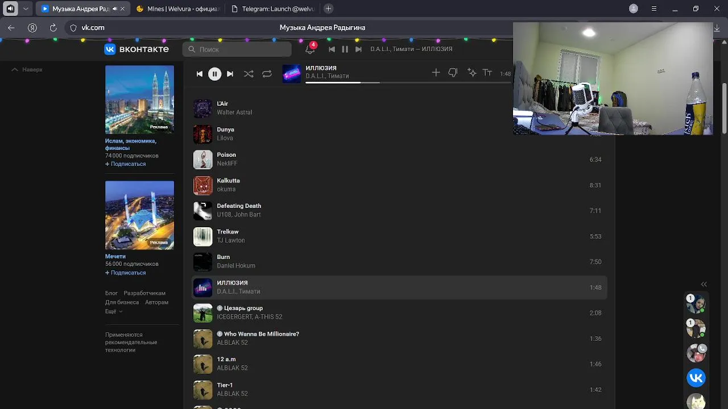Add ИЛЛЮЗИЯ to my music
The width and height of the screenshot is (728, 409).
pyautogui.click(x=436, y=73)
